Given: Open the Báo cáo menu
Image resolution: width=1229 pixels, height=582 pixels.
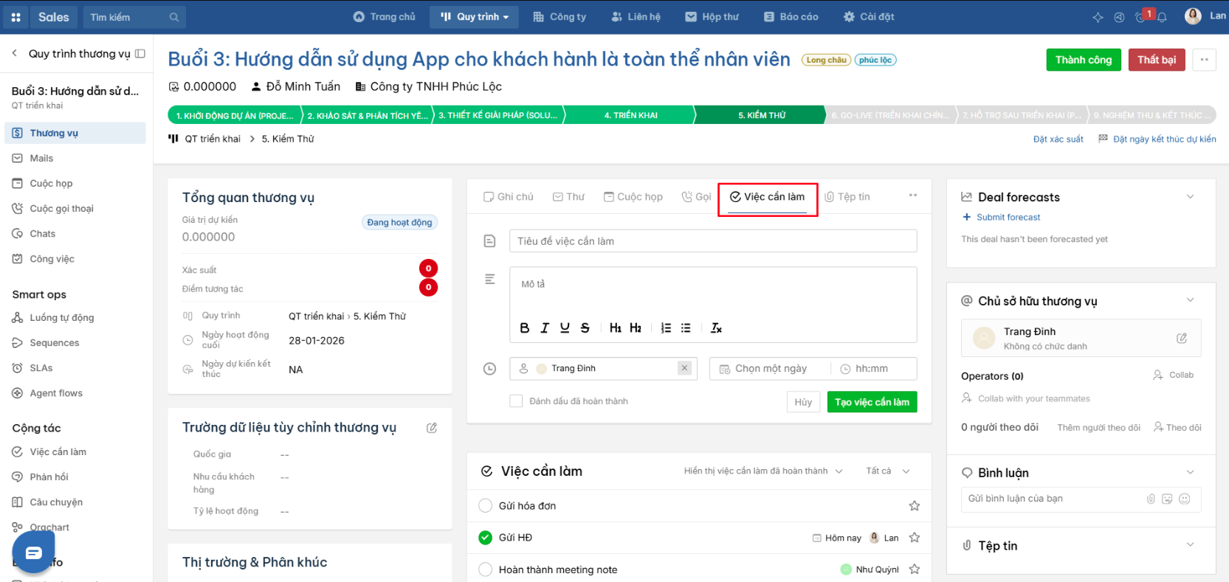Looking at the screenshot, I should (x=791, y=17).
